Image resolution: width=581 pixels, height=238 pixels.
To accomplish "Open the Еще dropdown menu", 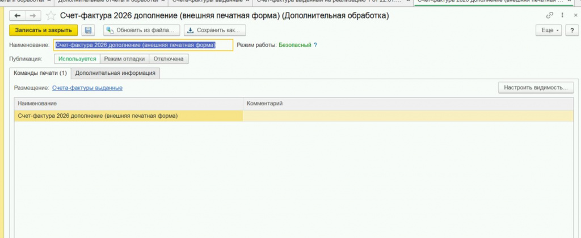I will [549, 31].
